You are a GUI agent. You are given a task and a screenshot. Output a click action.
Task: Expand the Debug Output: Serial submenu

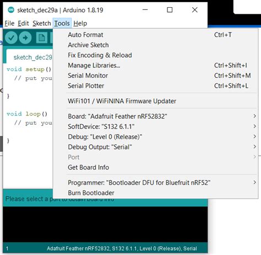tap(155, 147)
